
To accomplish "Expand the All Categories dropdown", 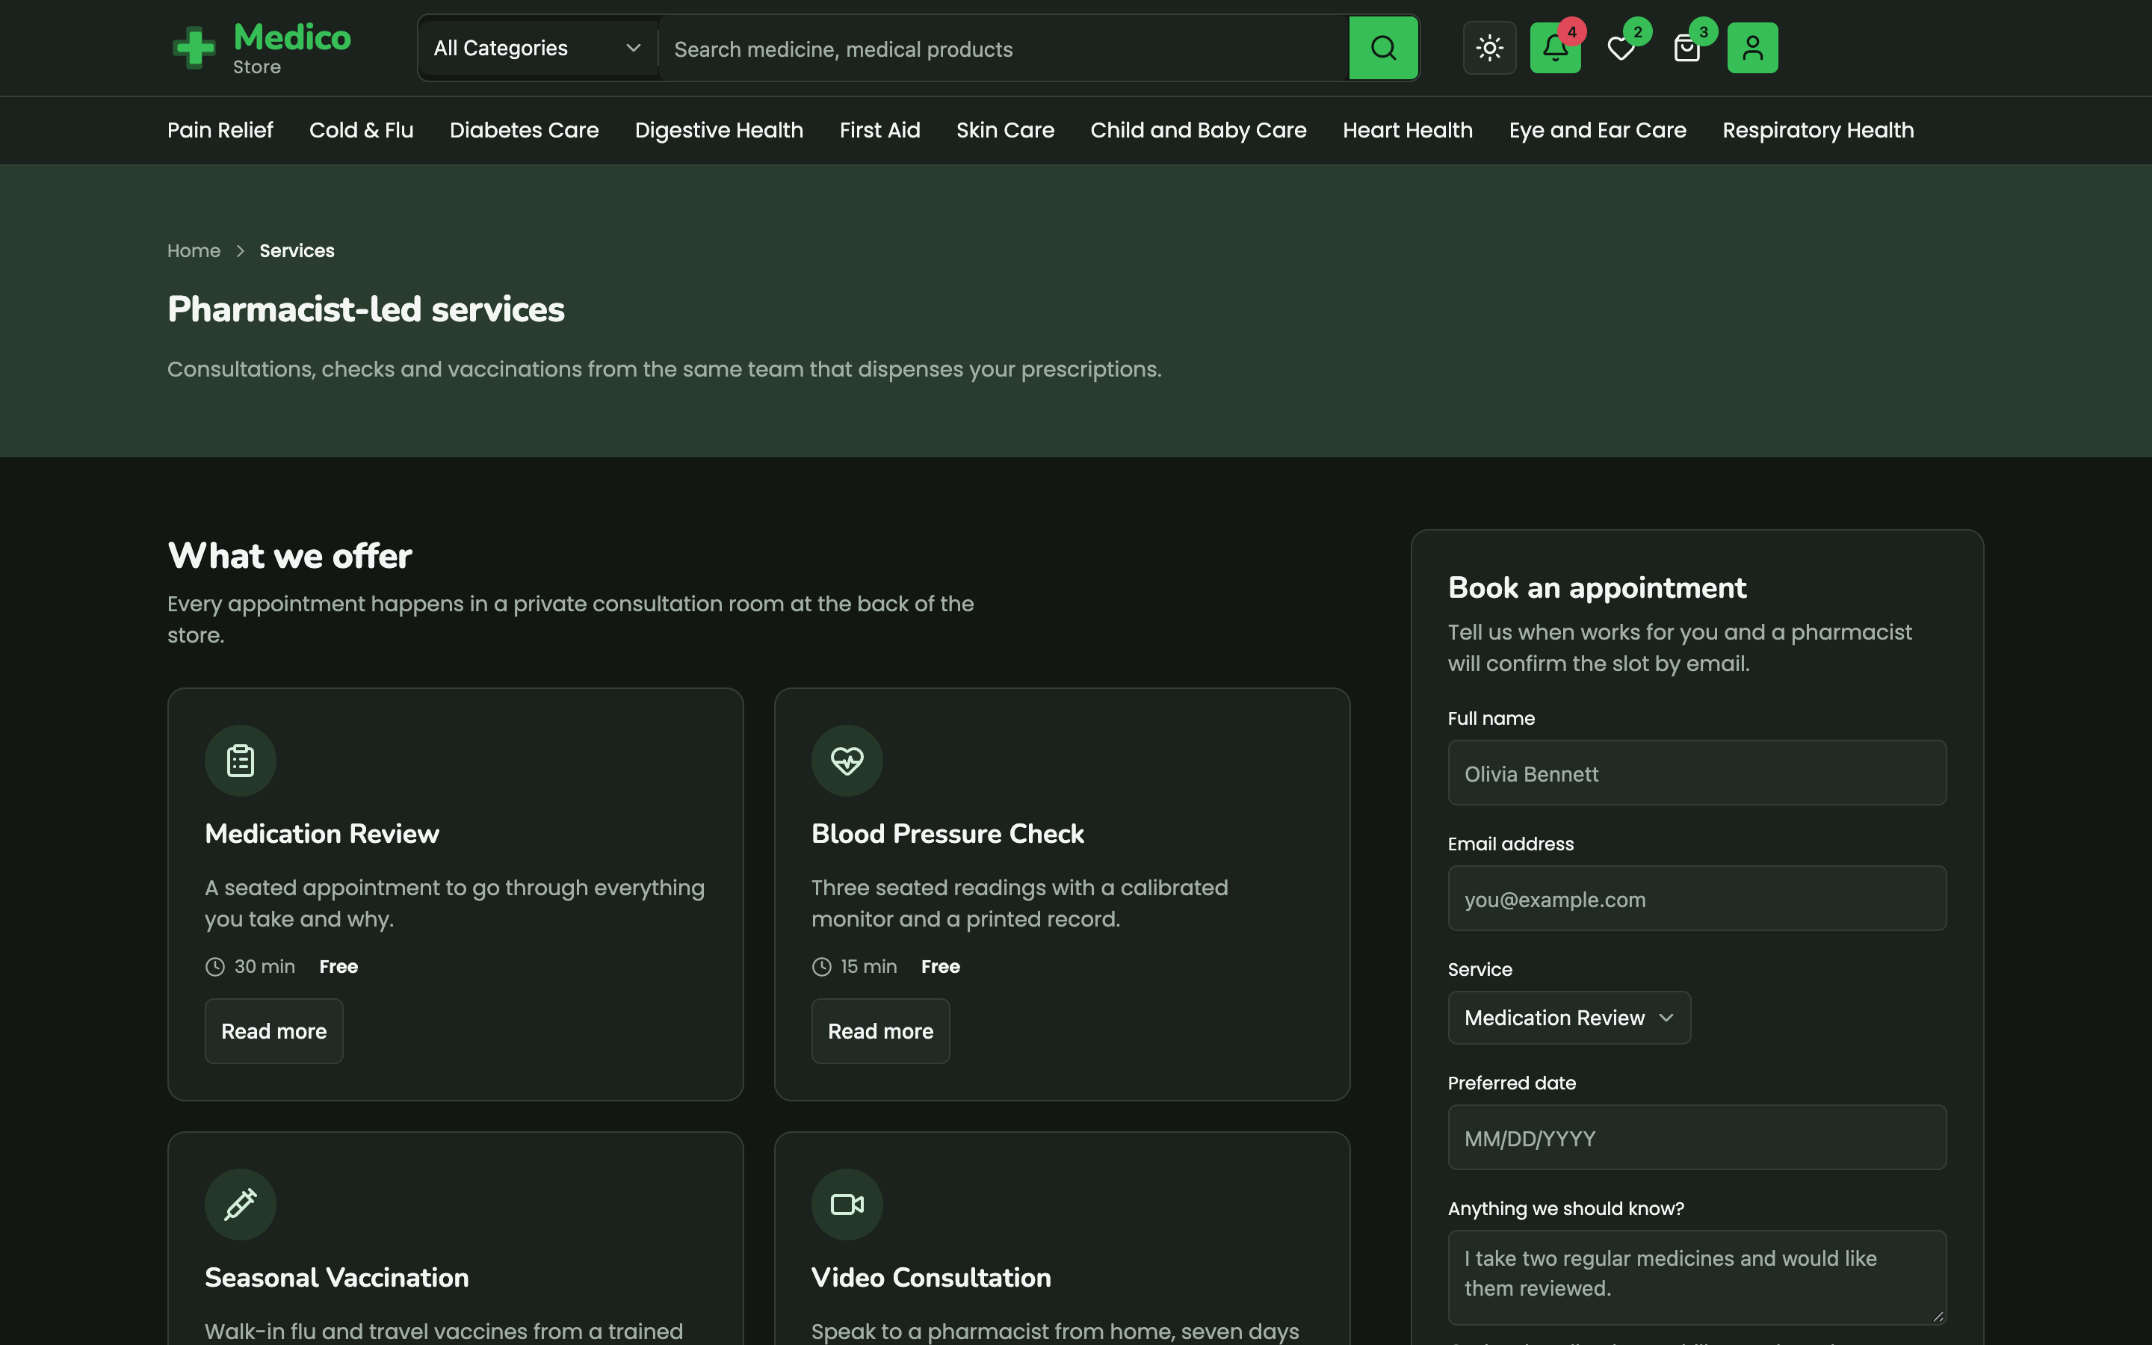I will [538, 48].
